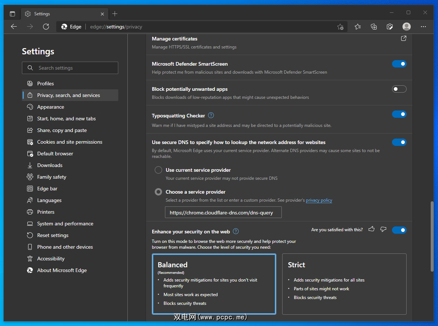
Task: Click thumbs down feedback icon
Action: pyautogui.click(x=383, y=229)
